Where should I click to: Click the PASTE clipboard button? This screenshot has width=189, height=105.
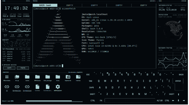23,68
